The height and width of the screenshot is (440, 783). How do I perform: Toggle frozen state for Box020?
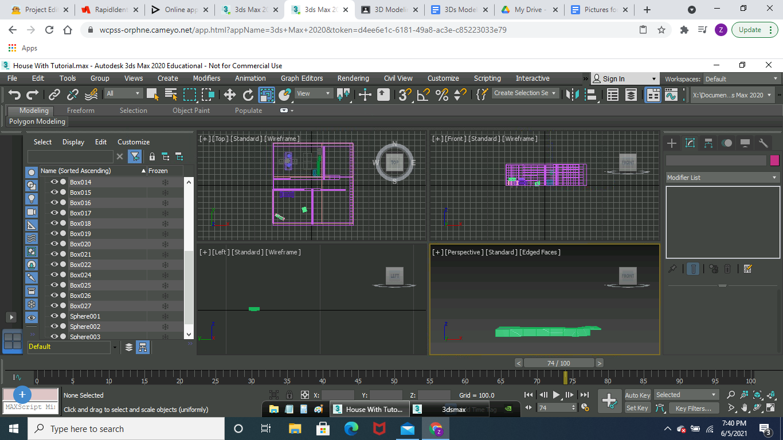tap(165, 244)
